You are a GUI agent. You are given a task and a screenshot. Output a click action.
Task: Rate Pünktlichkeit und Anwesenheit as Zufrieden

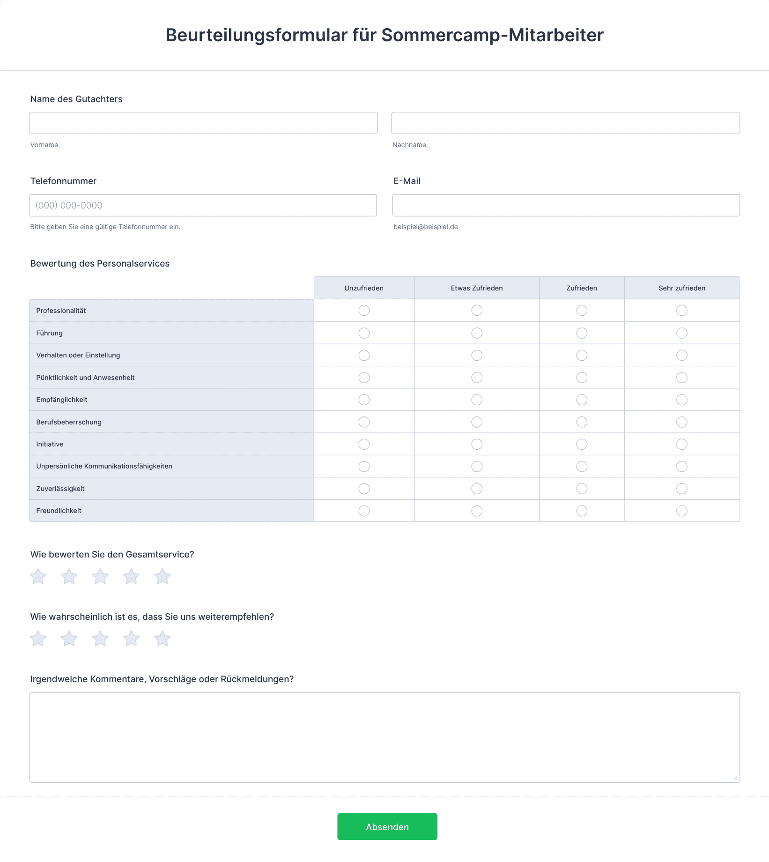582,378
